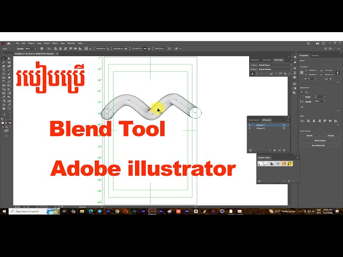Toggle Fractions in the OpenType panel
Screen dimensions: 343x257
click(x=285, y=74)
